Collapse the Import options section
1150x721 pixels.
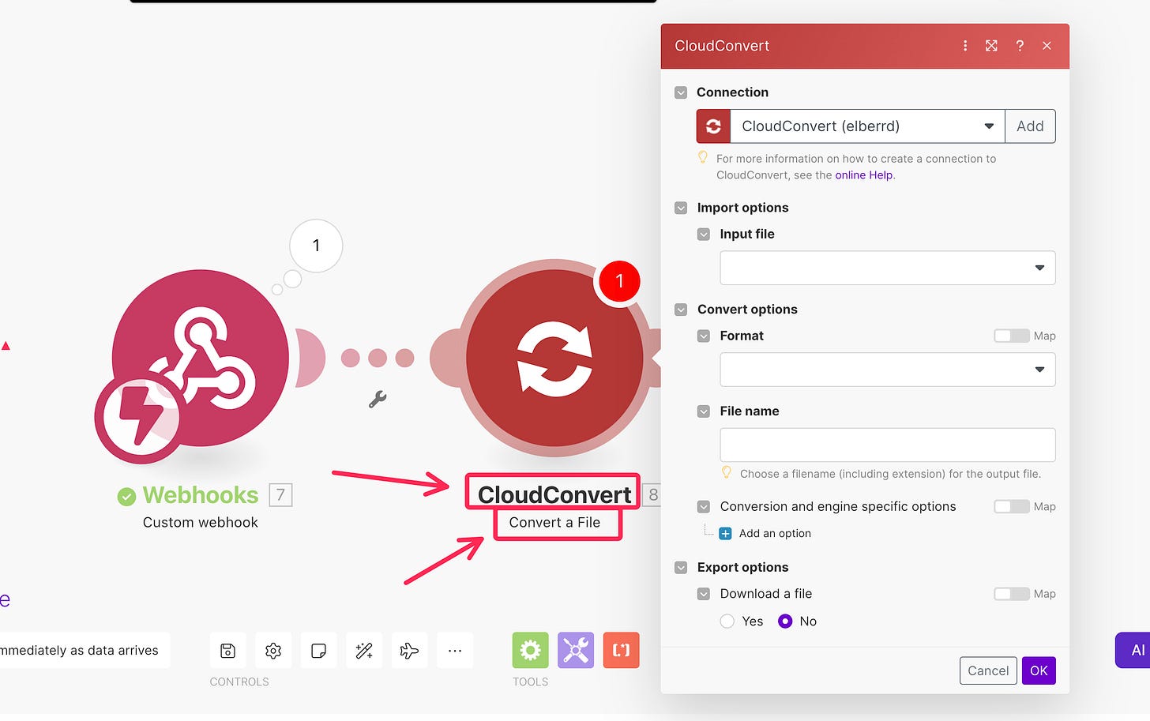681,208
